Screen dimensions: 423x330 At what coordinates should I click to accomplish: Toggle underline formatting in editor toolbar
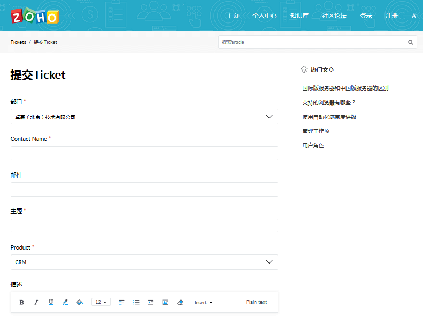(x=51, y=302)
